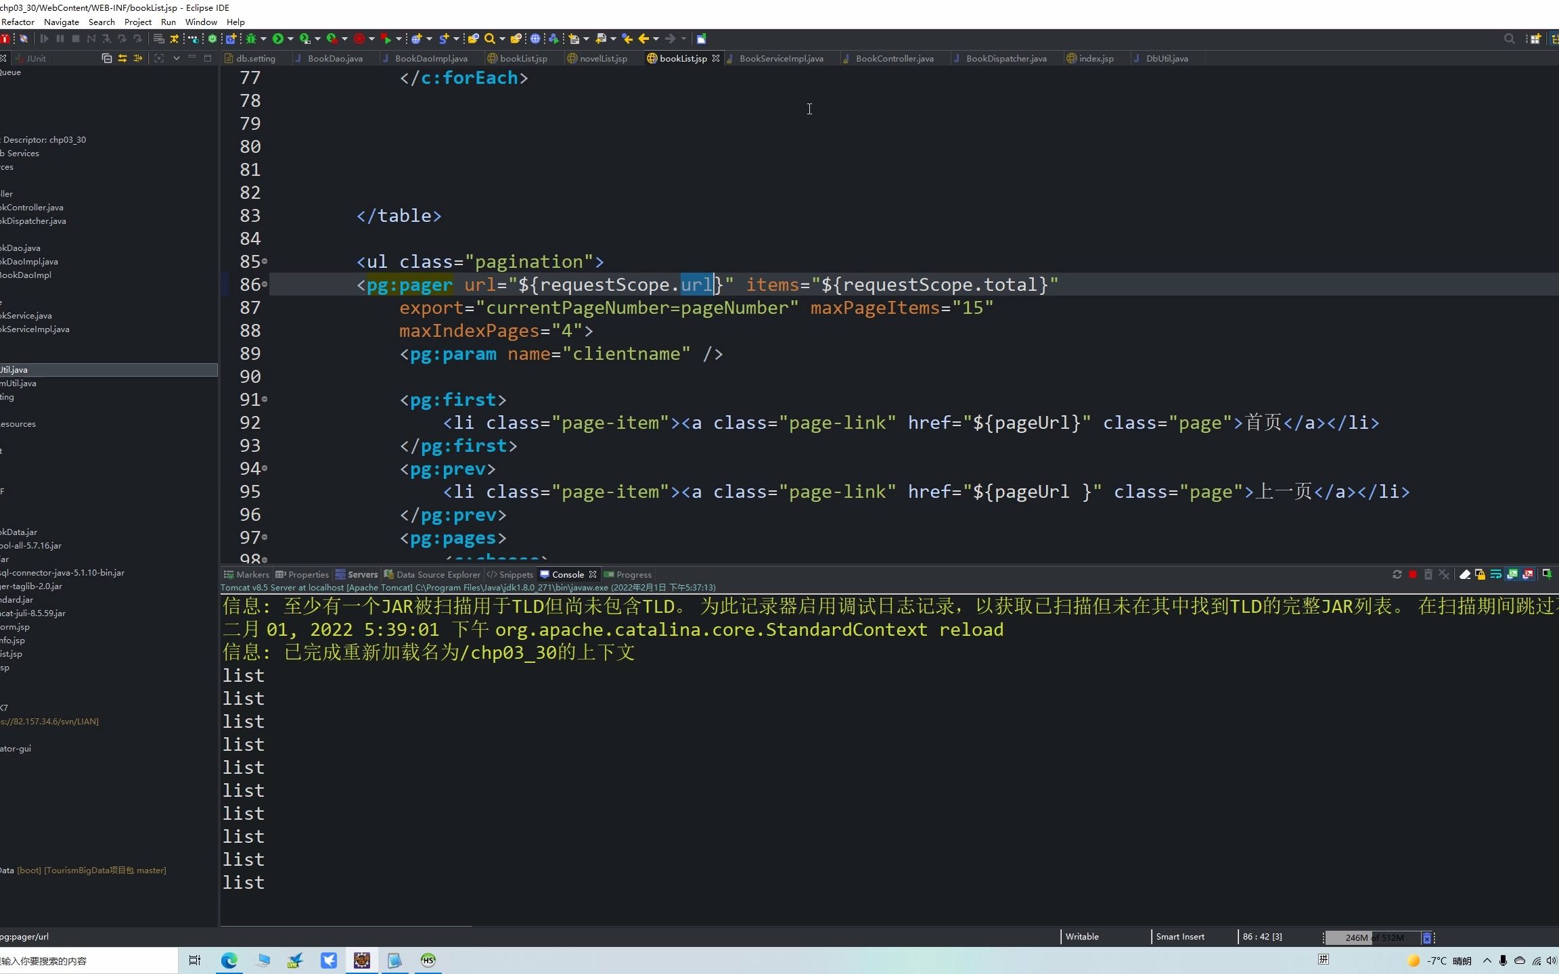Toggle Scroll Lock in Console toolbar
This screenshot has height=974, width=1559.
(1480, 574)
